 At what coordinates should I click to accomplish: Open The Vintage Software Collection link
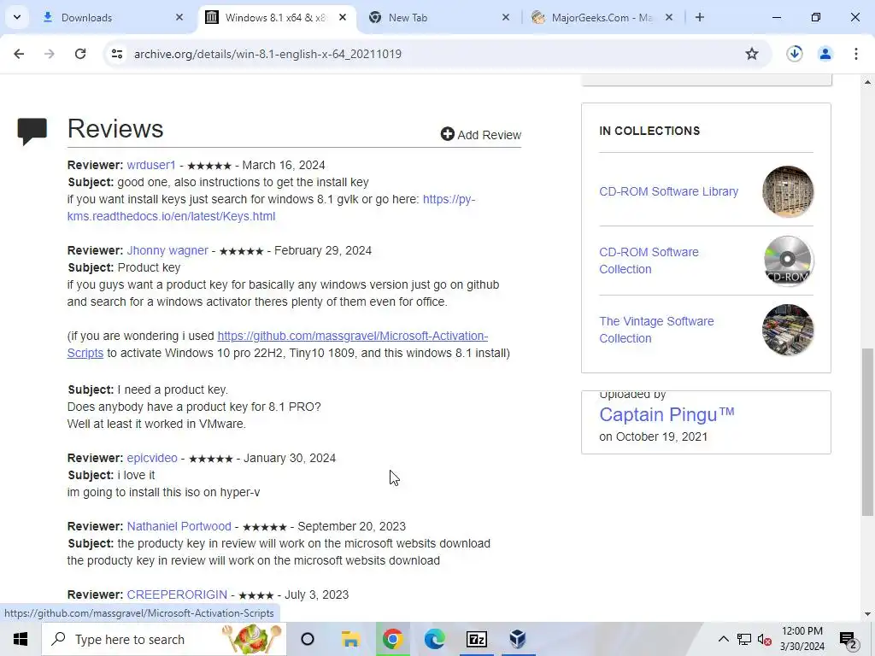click(656, 330)
